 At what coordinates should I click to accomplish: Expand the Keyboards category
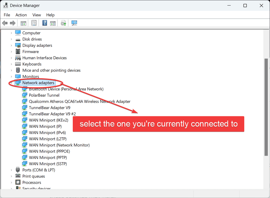coord(11,64)
